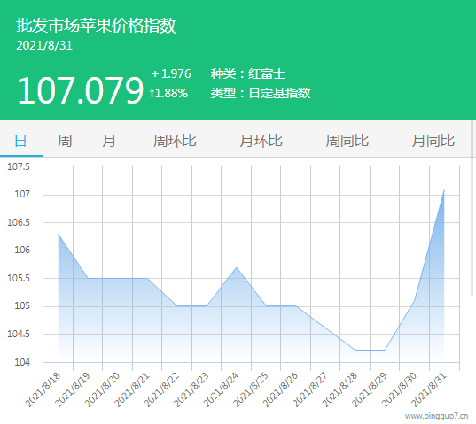Viewport: 476px width, 424px height.
Task: Click the www.pingguo7.cn watermark link
Action: [436, 416]
